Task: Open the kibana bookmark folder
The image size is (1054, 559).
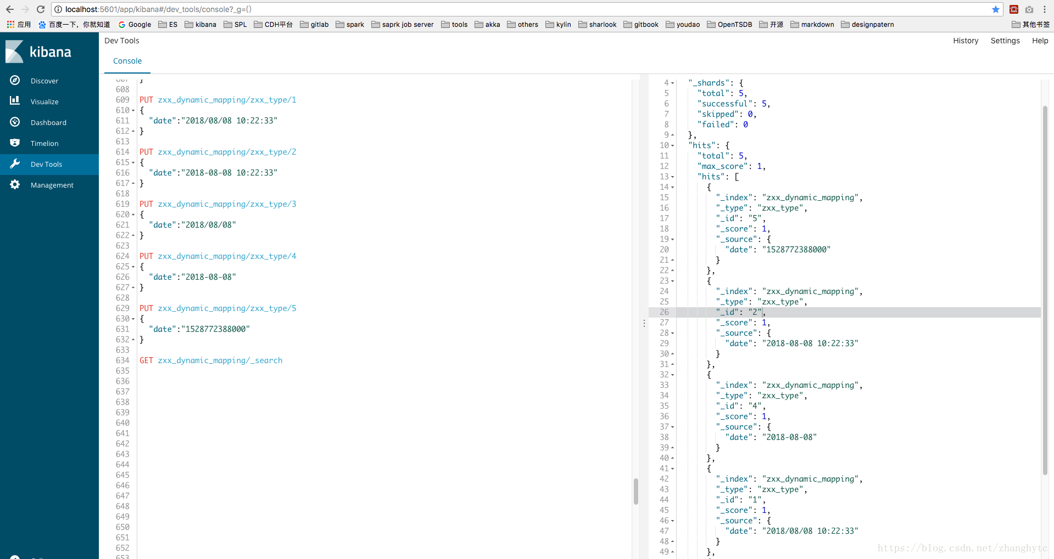Action: (x=200, y=24)
